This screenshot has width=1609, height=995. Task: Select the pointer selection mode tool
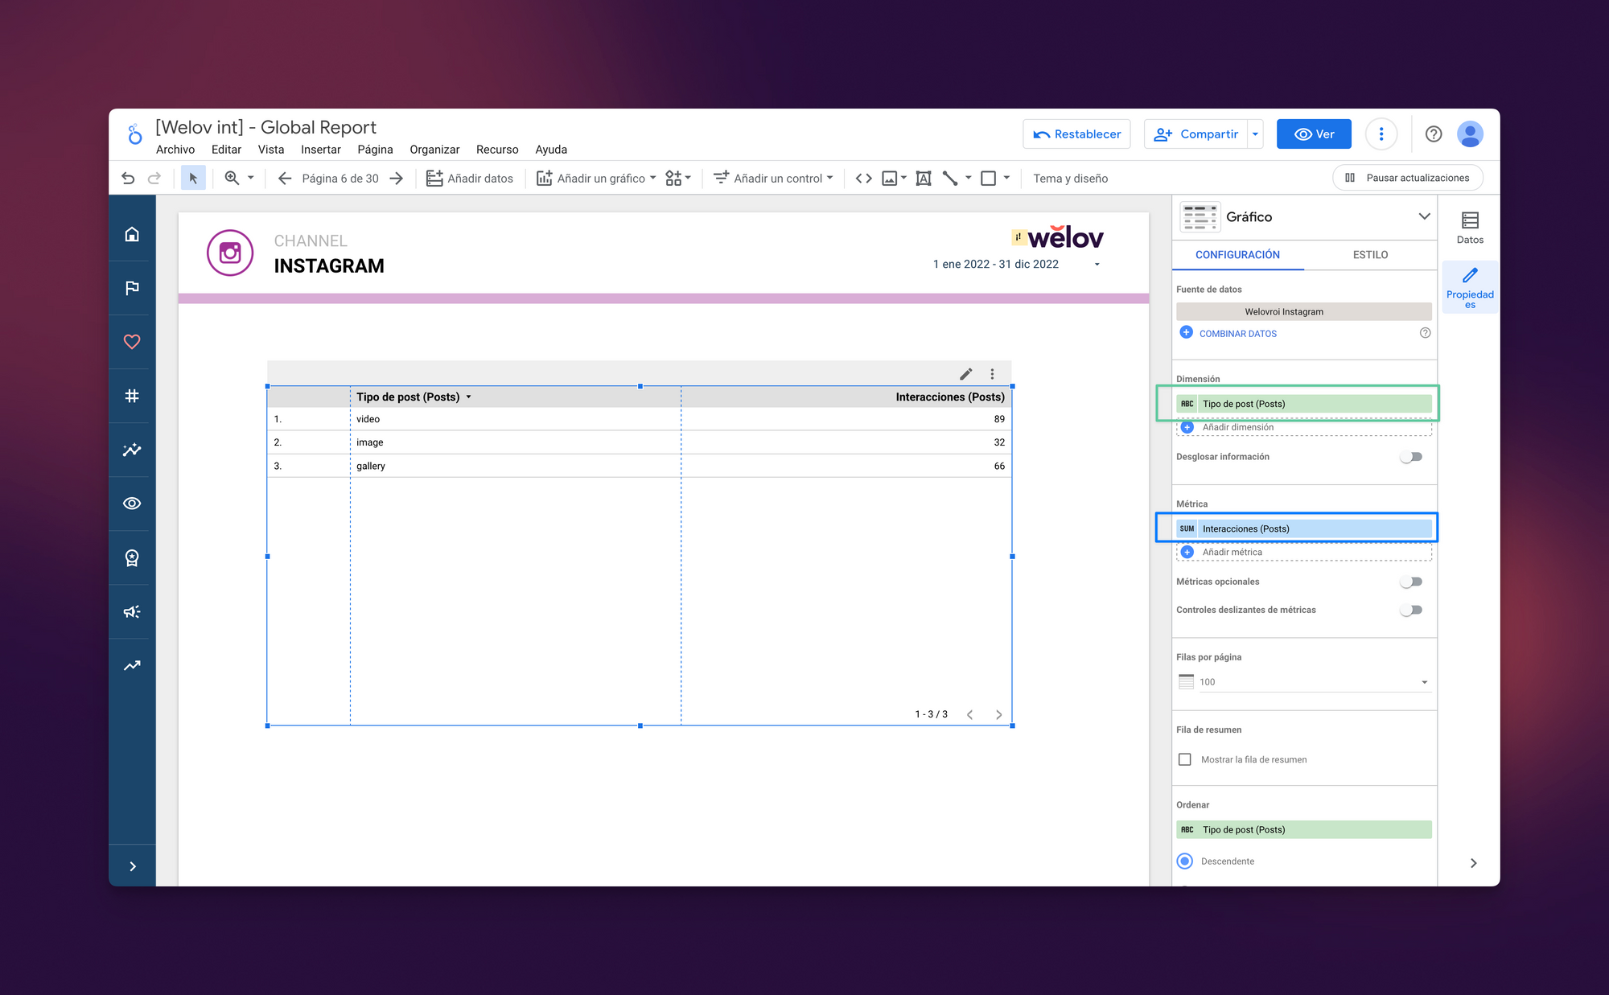193,178
